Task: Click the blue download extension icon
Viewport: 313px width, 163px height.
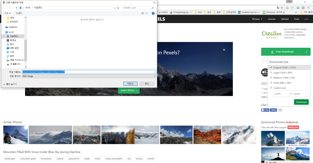Action: tap(298, 8)
